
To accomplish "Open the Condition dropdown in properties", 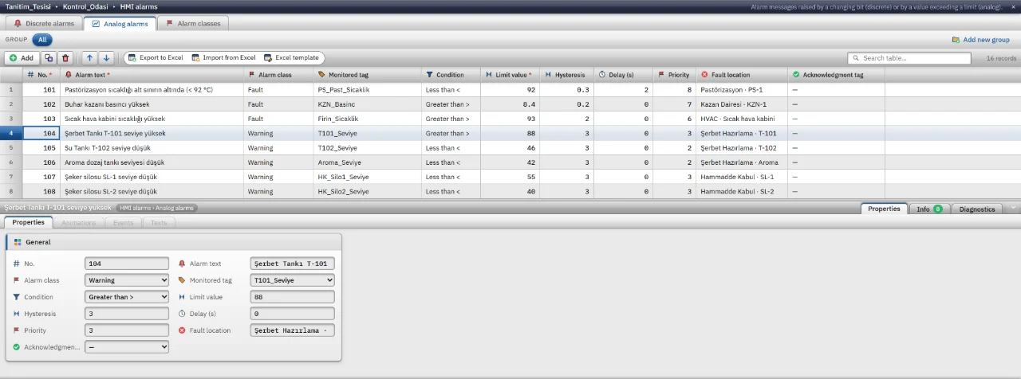I will 128,297.
